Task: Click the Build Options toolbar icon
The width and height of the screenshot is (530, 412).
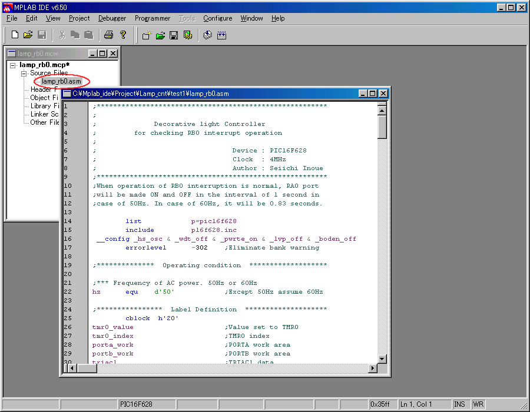Action: tap(188, 35)
